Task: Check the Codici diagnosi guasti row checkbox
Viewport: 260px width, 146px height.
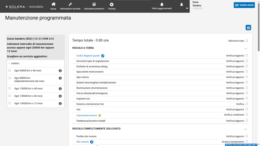Action: coord(247,56)
